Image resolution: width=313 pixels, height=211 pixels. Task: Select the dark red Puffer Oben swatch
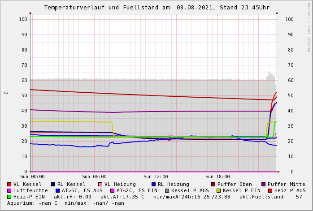click(x=213, y=184)
